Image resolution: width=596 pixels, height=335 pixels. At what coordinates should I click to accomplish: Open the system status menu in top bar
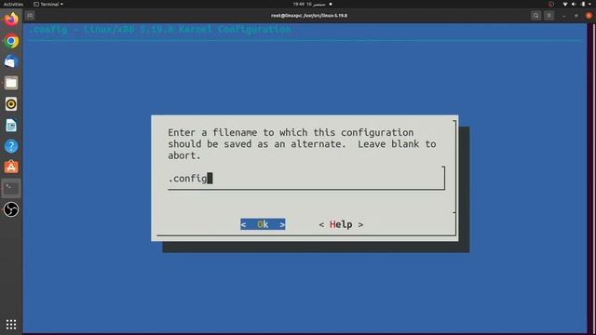point(577,4)
